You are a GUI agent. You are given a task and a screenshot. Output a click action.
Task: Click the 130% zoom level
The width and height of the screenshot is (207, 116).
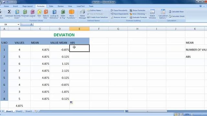pos(187,114)
